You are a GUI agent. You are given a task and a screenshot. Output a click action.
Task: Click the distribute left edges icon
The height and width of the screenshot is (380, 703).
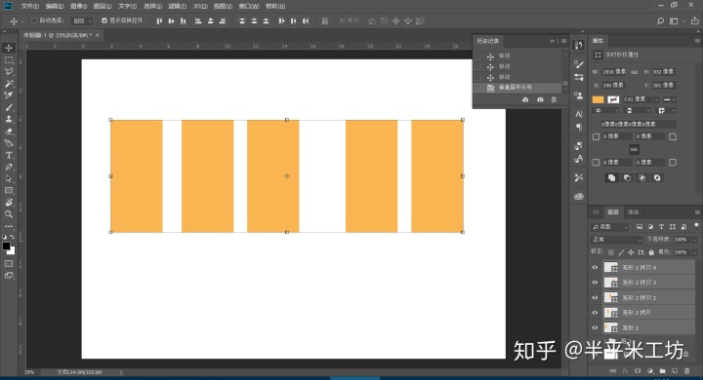pyautogui.click(x=281, y=21)
